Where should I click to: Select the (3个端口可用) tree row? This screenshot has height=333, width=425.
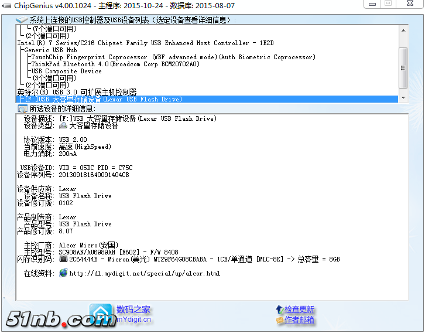(54, 78)
